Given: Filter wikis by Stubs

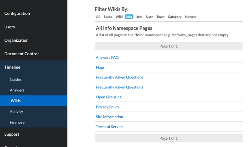Looking at the screenshot, I should click(108, 17).
